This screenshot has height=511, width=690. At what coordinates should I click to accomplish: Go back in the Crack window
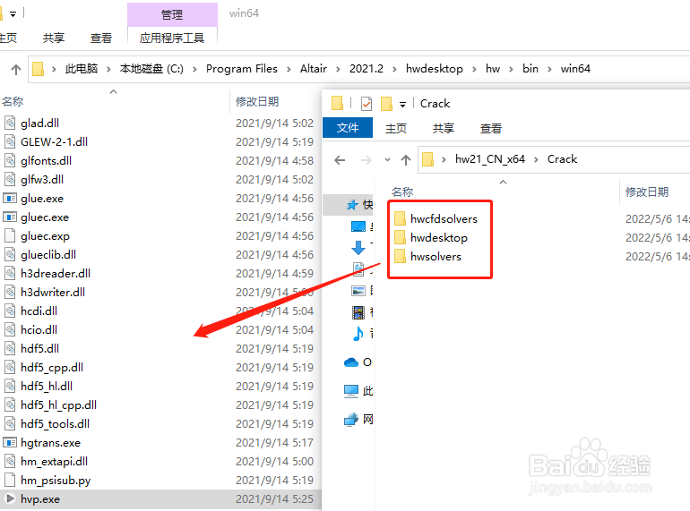340,160
